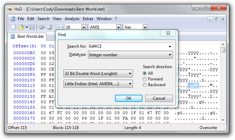Viewport: 235px width, 140px height.
Task: Click the Open disk drive icon
Action: pos(49,27)
